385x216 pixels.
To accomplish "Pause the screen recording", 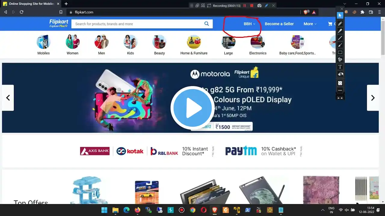I will click(245, 6).
